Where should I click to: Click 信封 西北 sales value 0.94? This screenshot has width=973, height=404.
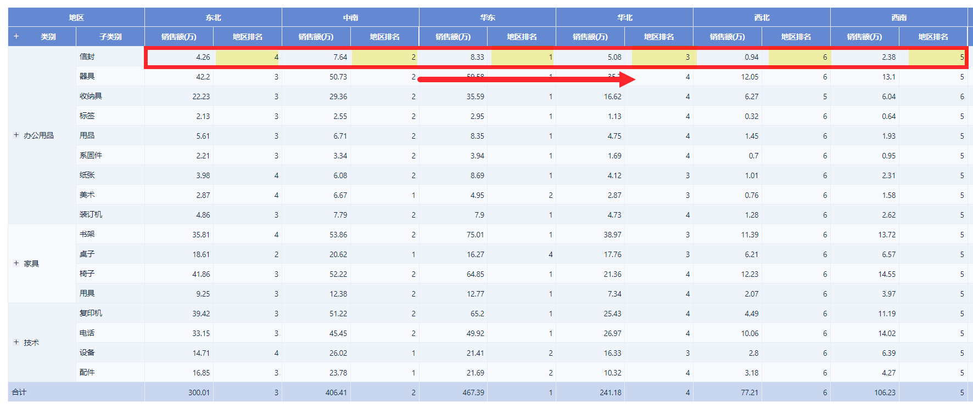click(752, 57)
